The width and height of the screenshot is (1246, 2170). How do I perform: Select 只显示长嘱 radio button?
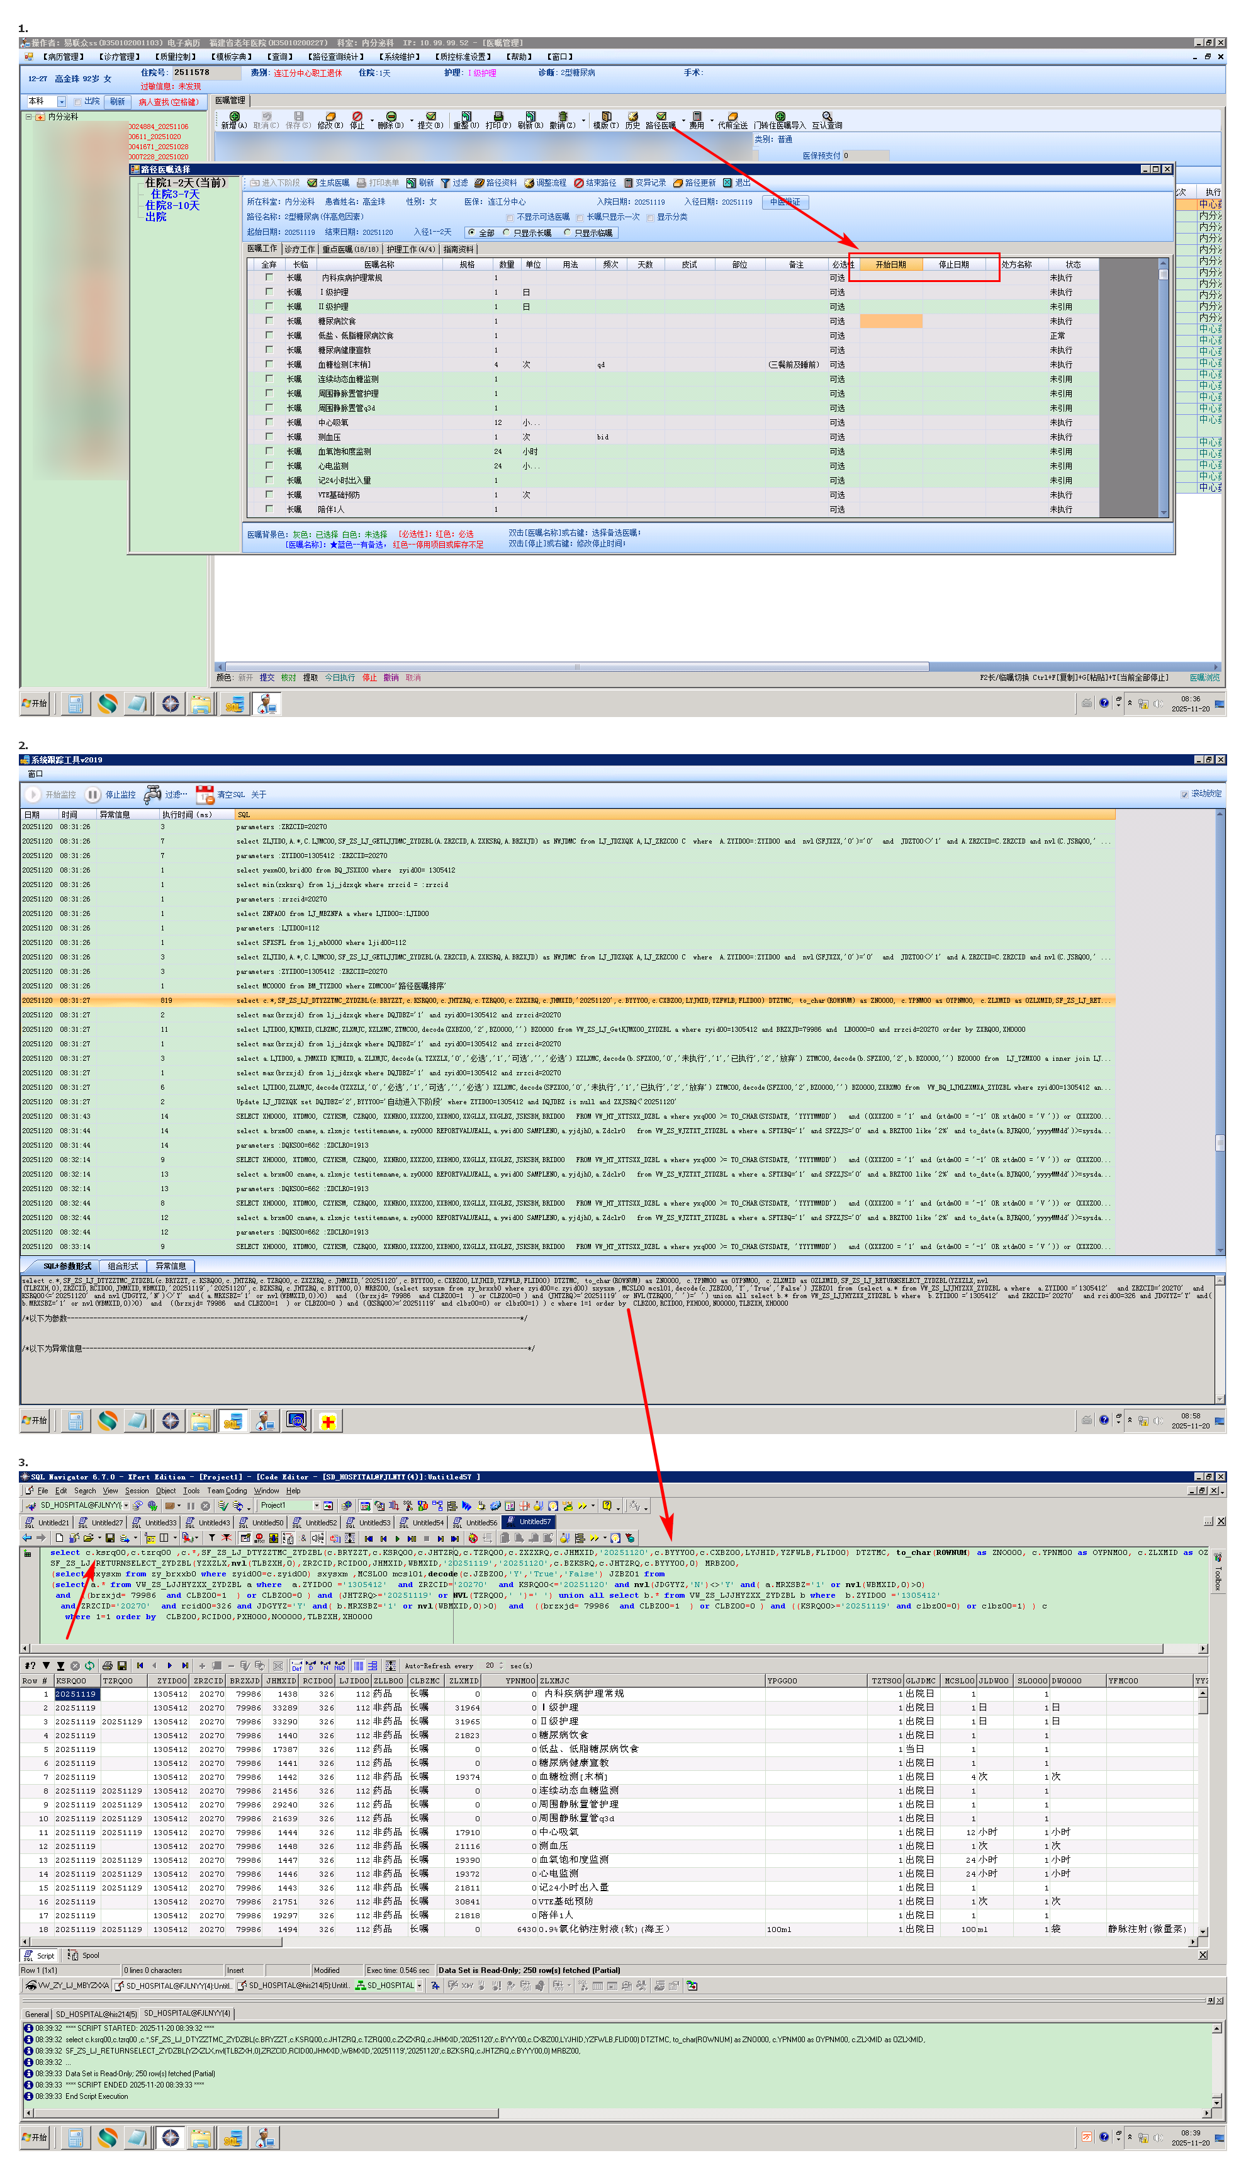507,233
